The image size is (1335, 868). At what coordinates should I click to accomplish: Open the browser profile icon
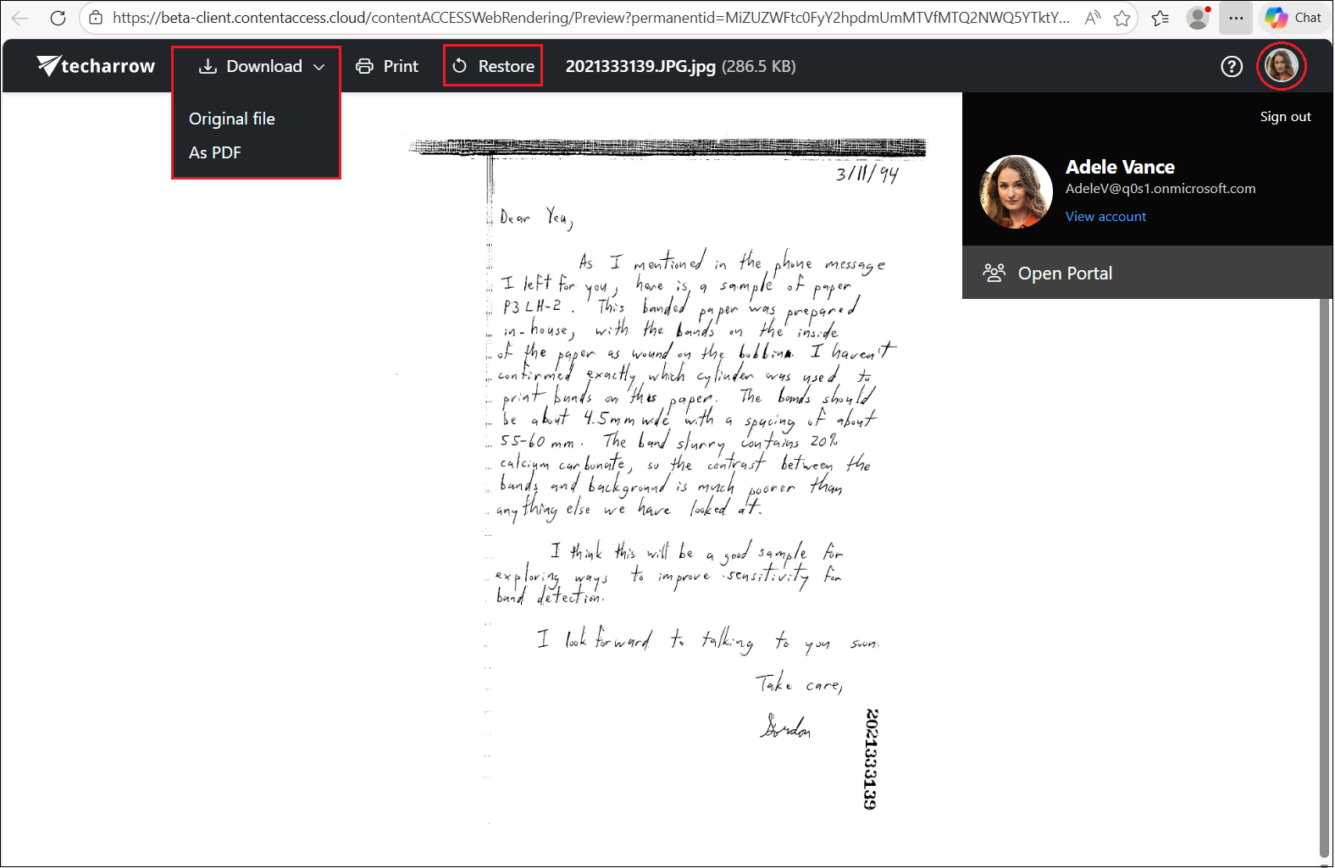1198,18
